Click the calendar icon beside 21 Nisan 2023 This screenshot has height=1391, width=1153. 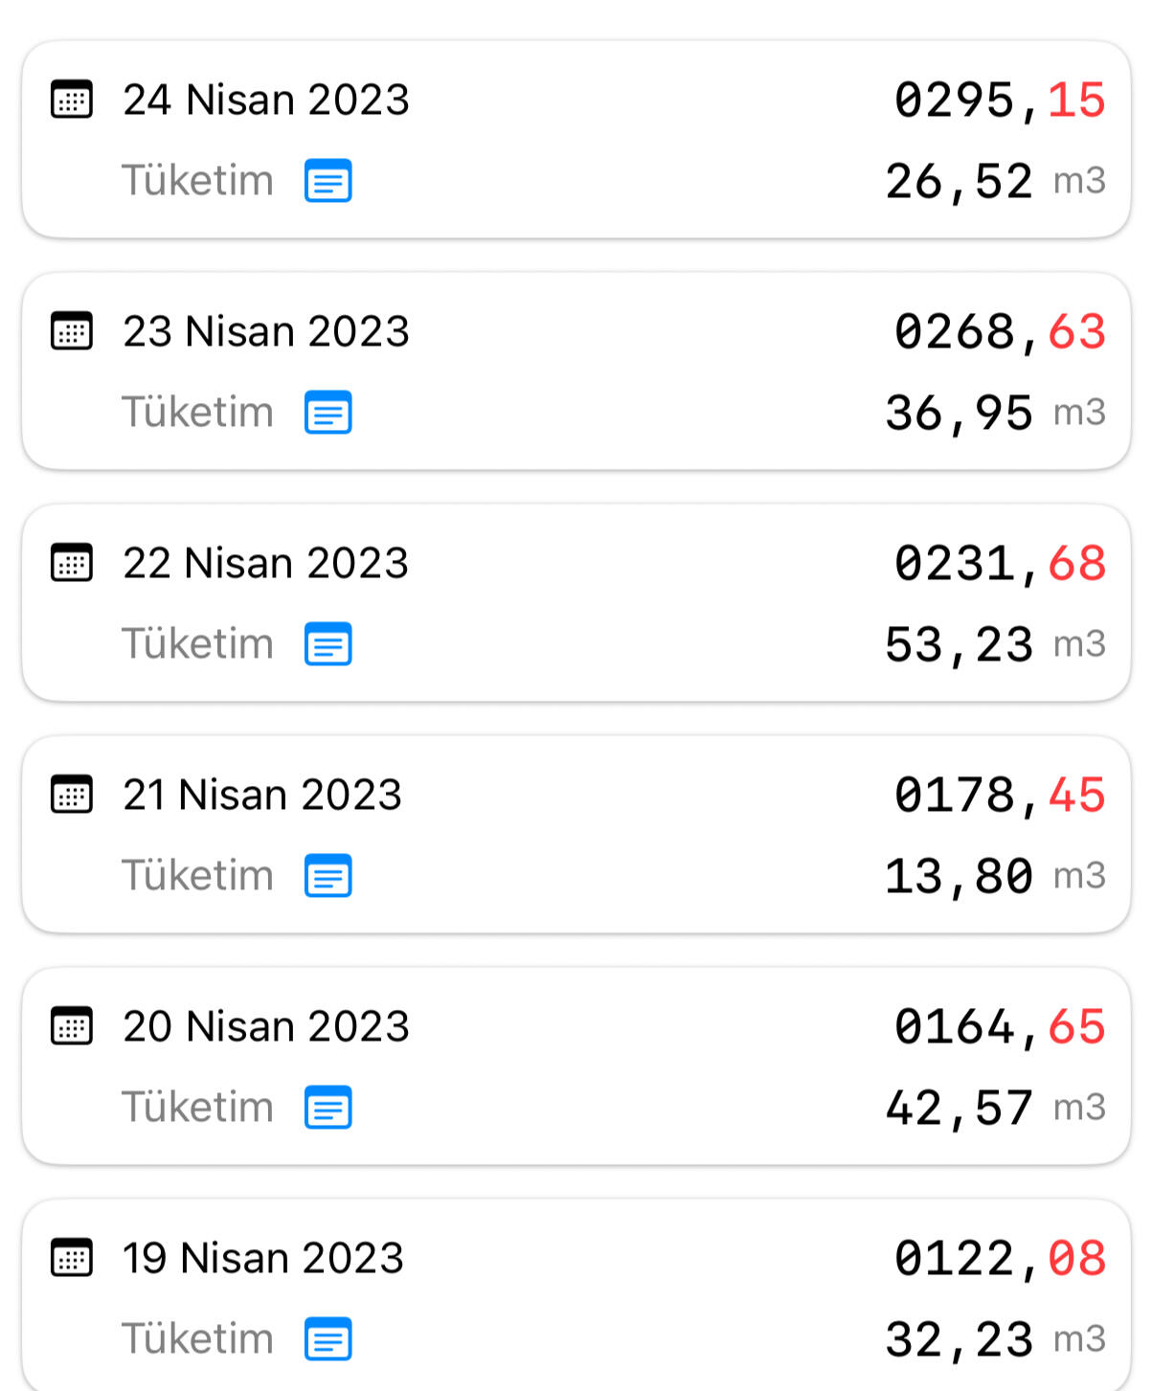[72, 795]
